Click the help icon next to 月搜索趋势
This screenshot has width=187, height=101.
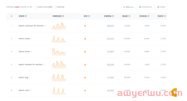pos(63,16)
